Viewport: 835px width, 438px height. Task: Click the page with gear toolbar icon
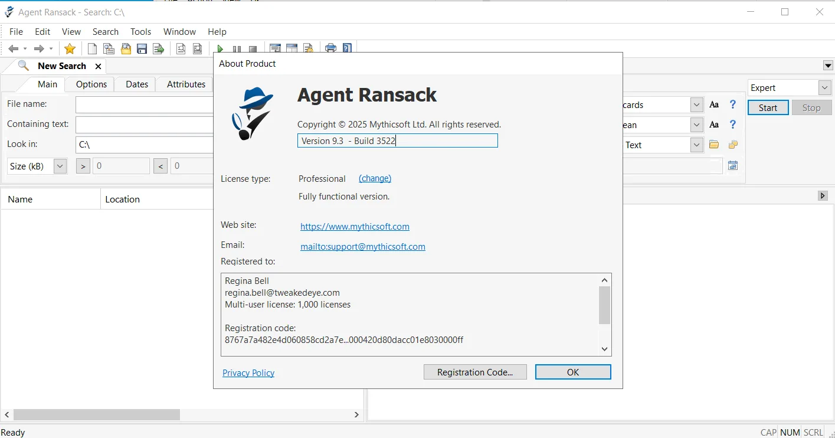click(x=308, y=48)
